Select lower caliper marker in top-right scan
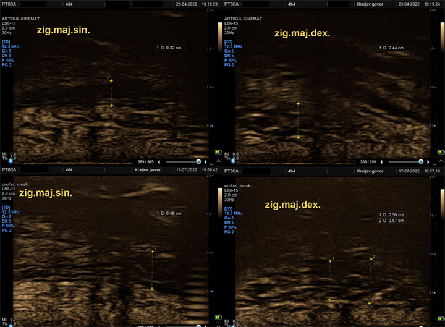445x327 pixels. (298, 137)
